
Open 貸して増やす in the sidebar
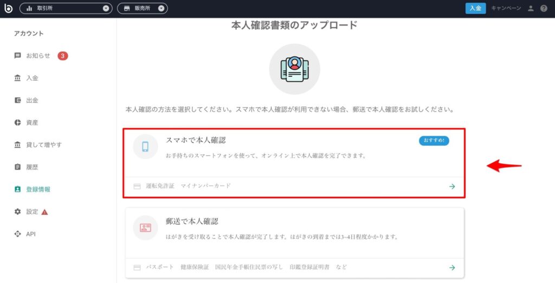pyautogui.click(x=44, y=145)
